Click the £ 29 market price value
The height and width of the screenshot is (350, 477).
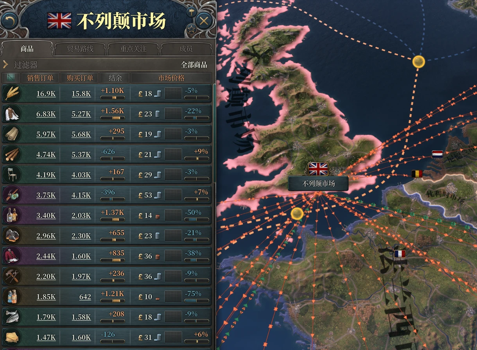coord(145,175)
